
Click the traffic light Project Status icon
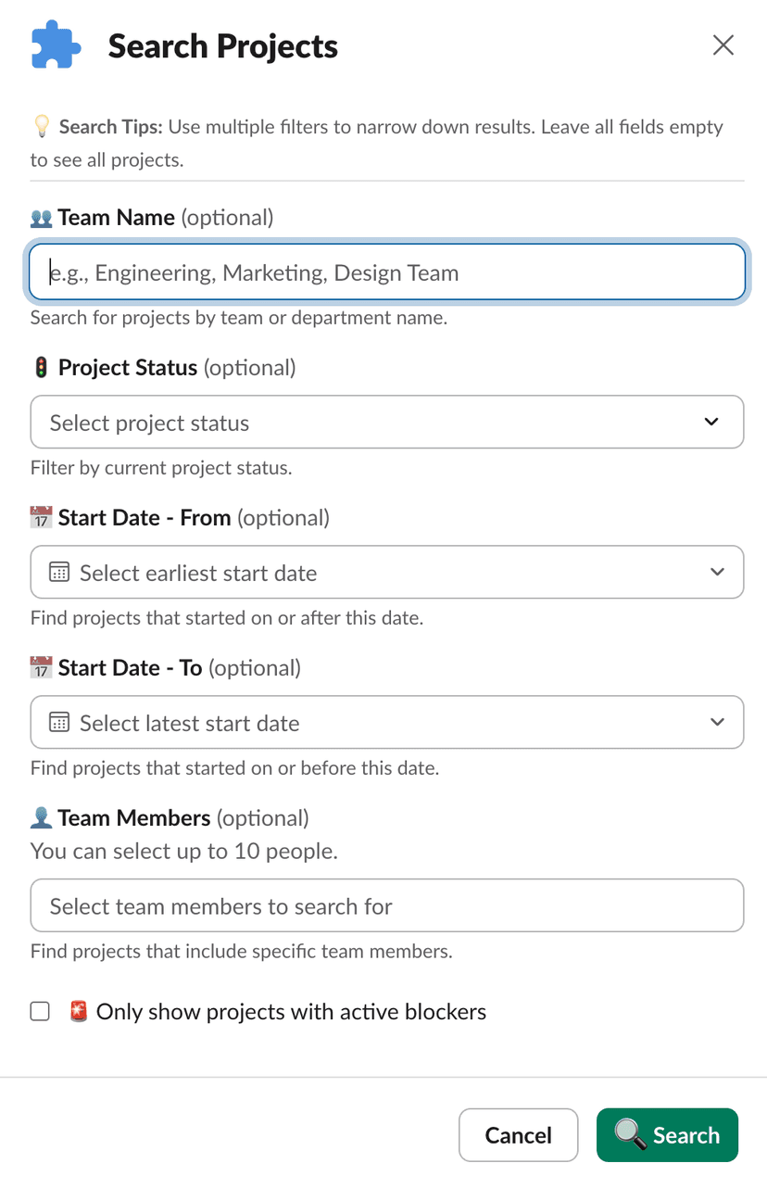click(41, 368)
